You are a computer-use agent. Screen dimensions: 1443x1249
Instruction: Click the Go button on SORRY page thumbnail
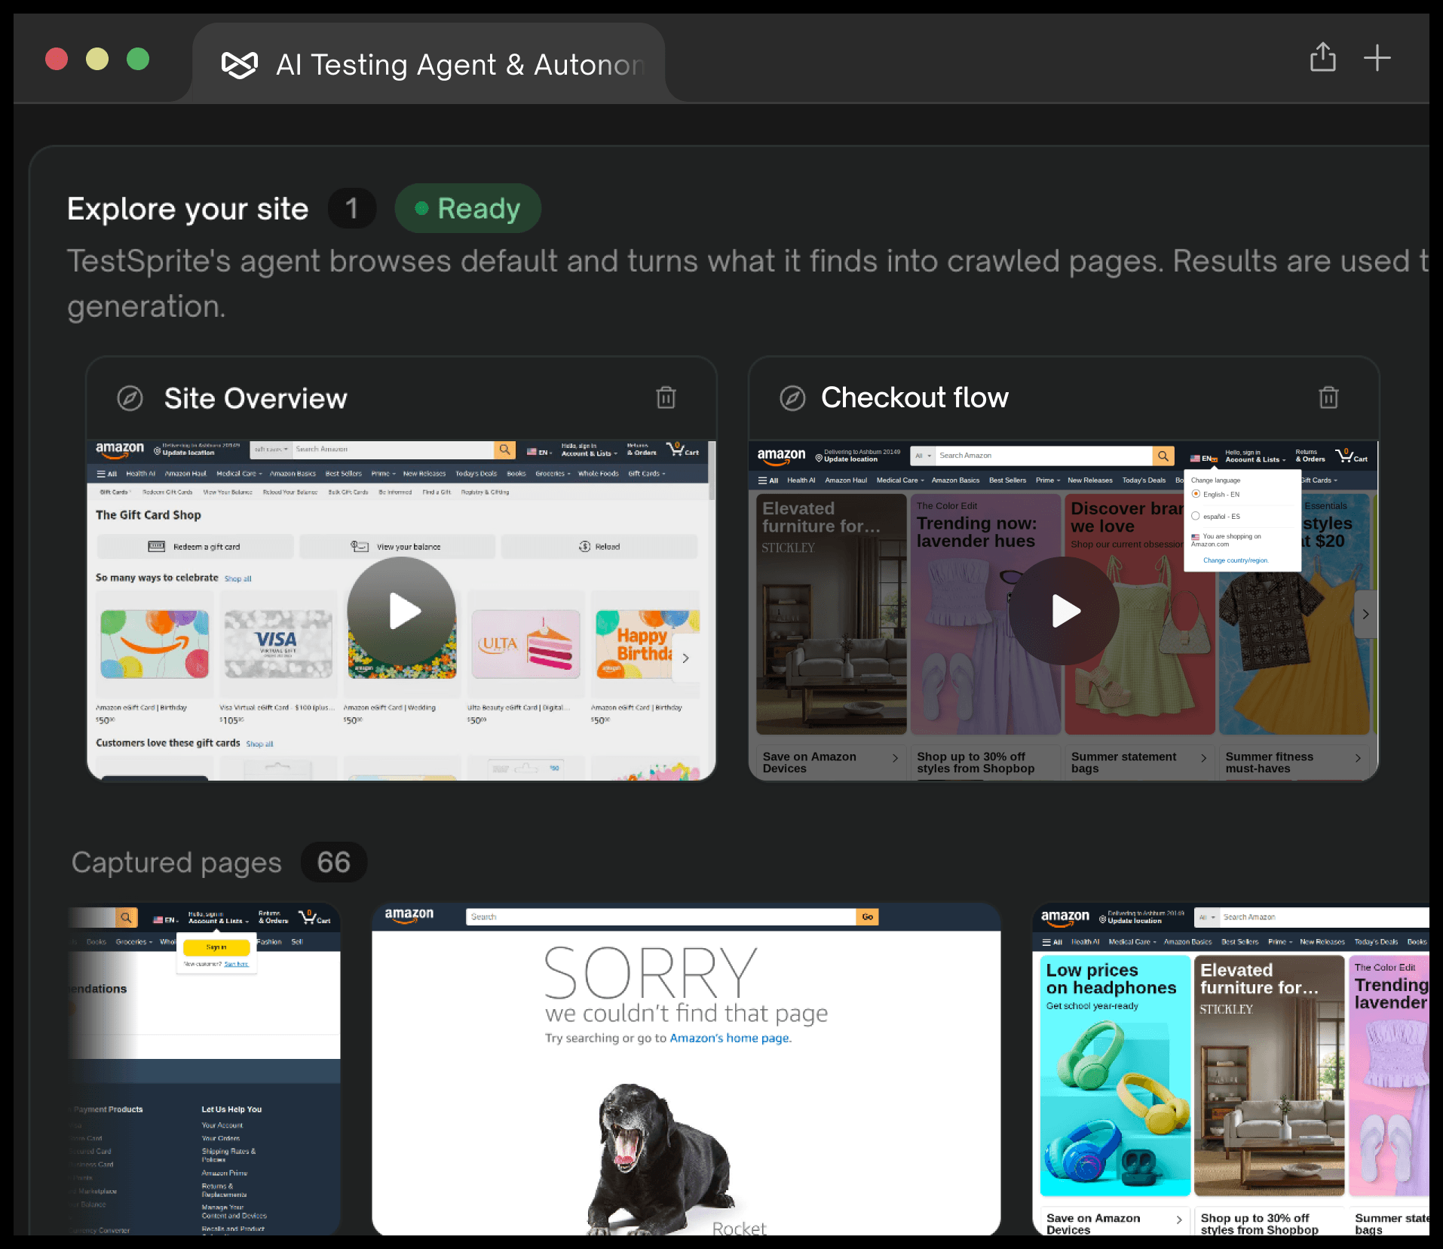click(x=867, y=916)
